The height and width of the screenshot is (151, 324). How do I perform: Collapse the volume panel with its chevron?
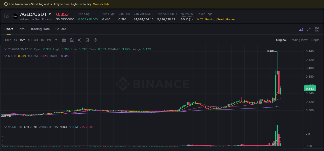(5, 127)
